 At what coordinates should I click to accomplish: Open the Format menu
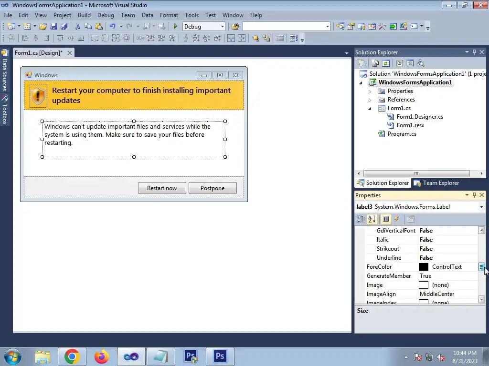tap(169, 15)
